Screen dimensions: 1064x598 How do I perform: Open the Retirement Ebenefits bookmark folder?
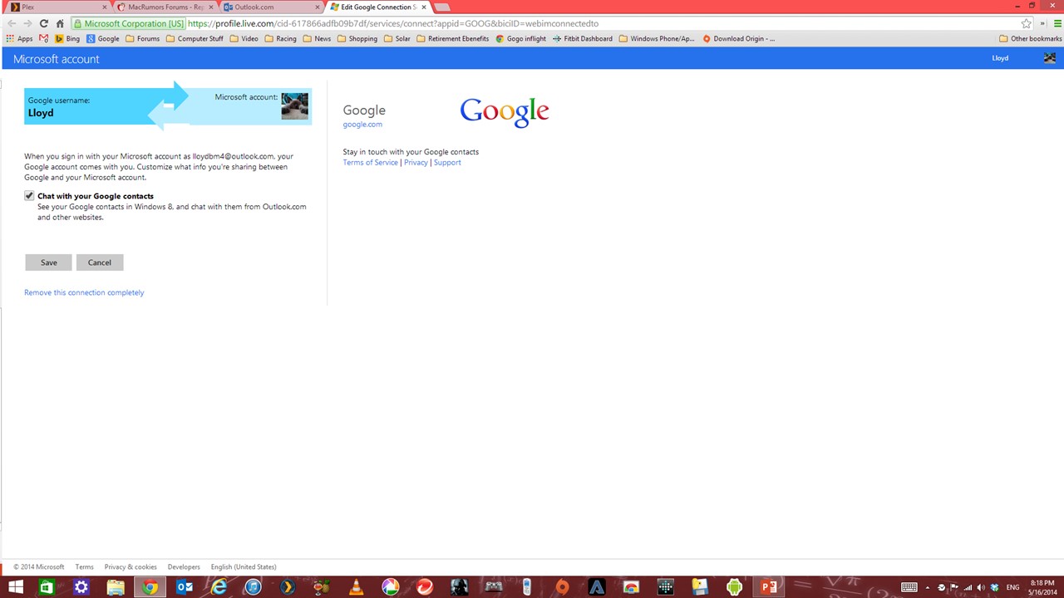pyautogui.click(x=453, y=38)
